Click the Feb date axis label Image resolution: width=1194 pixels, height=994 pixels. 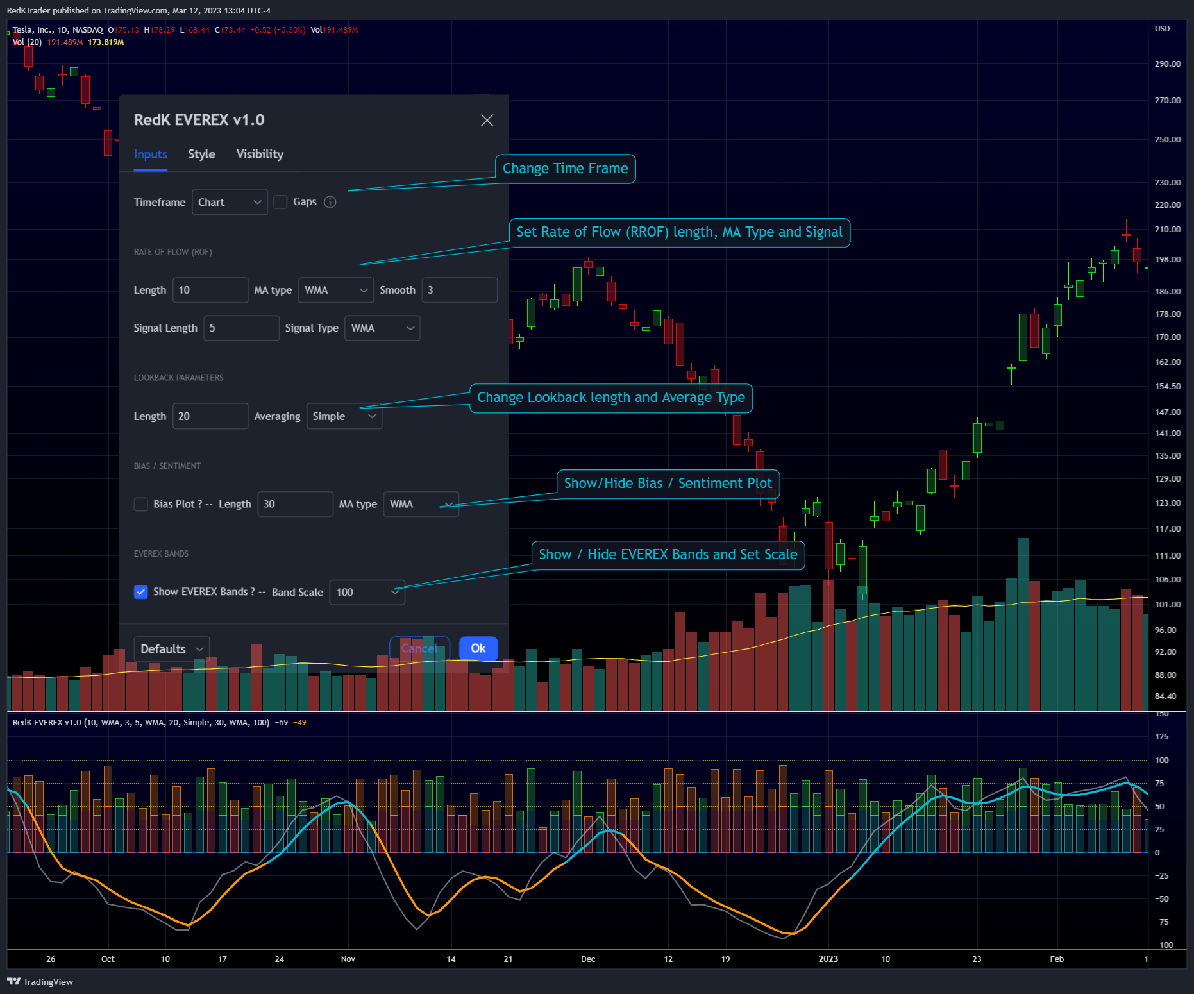point(1057,959)
